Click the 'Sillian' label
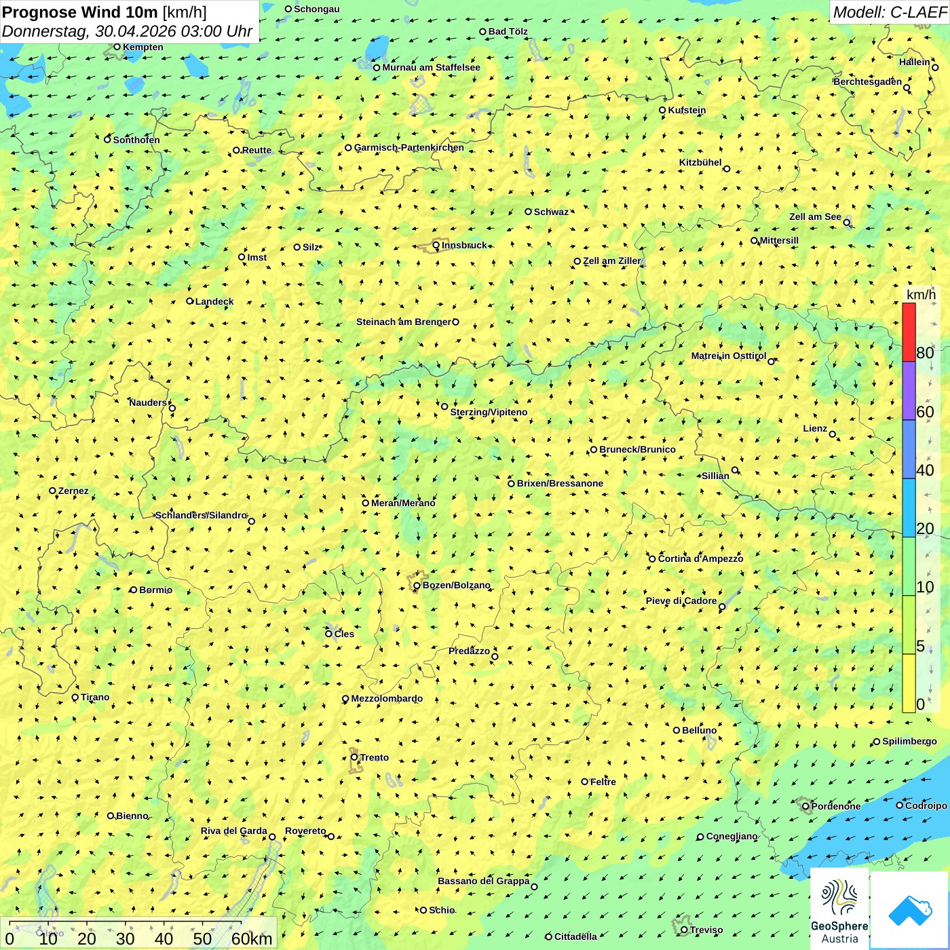Viewport: 950px width, 950px height. click(x=715, y=476)
